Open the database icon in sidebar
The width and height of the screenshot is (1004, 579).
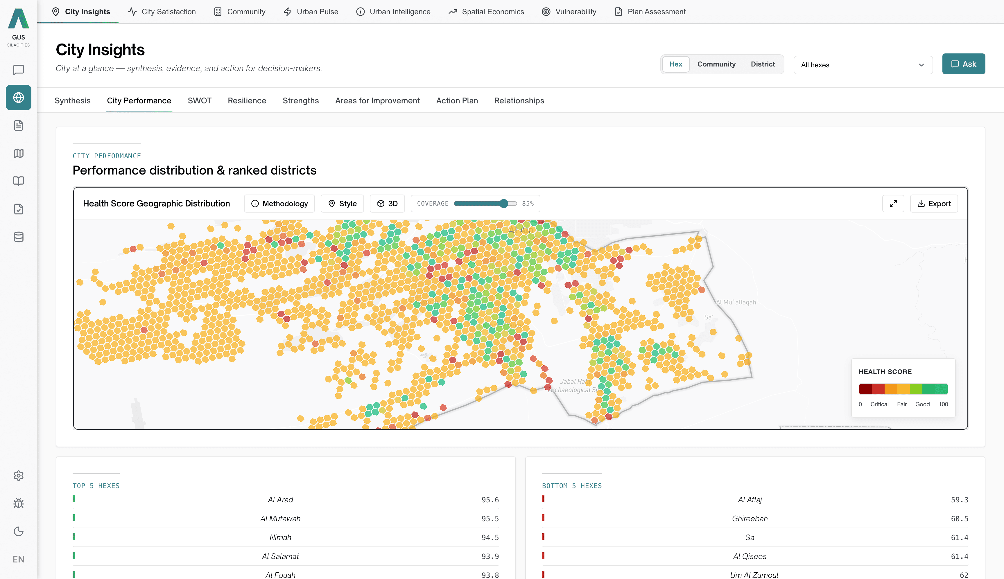click(x=18, y=237)
